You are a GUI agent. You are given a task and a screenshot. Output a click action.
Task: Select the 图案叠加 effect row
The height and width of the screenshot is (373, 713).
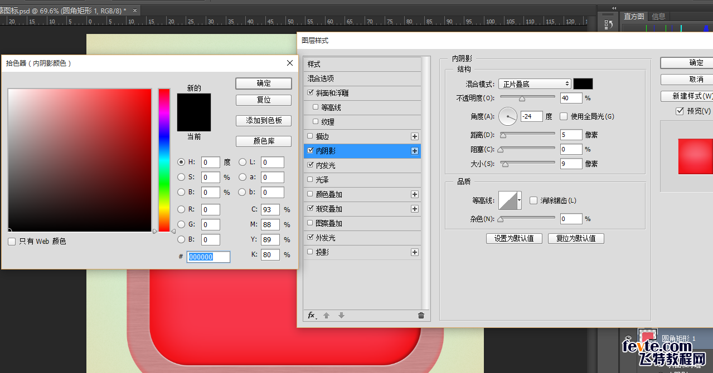click(362, 223)
